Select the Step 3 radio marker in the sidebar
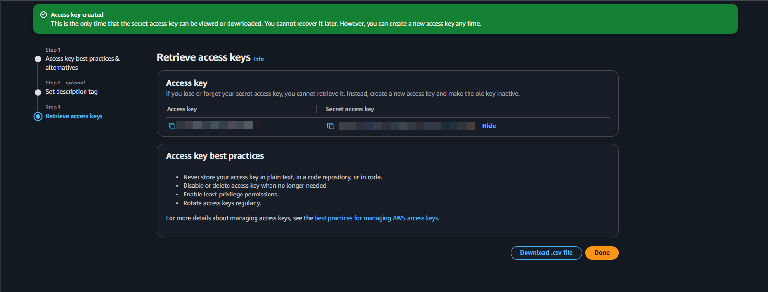 click(37, 116)
